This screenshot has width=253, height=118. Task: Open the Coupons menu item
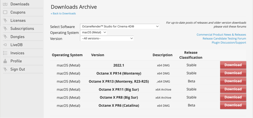(18, 12)
